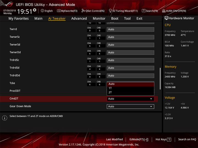Click the globe language icon

click(42, 11)
